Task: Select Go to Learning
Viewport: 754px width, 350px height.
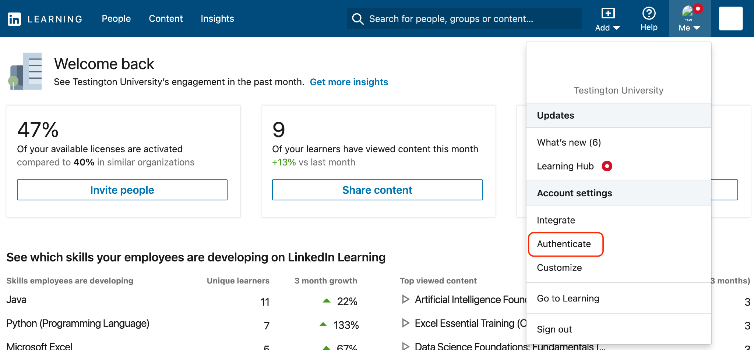Action: [568, 299]
